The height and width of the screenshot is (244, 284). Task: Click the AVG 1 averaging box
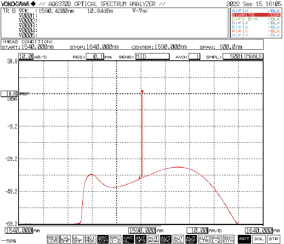pyautogui.click(x=194, y=57)
